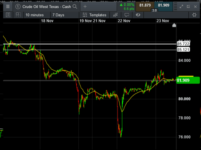
Task: Open the comments speech bubble icon
Action: [127, 15]
